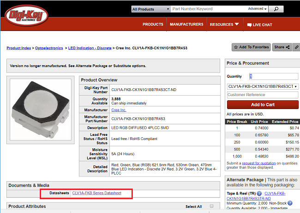Open LED Indication - Discrete breadcrumb link
Image resolution: width=300 pixels, height=213 pixels.
(90, 48)
